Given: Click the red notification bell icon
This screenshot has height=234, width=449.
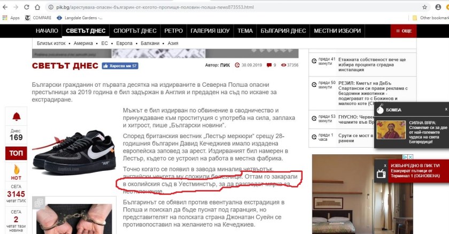Looking at the screenshot, I should pos(17,116).
